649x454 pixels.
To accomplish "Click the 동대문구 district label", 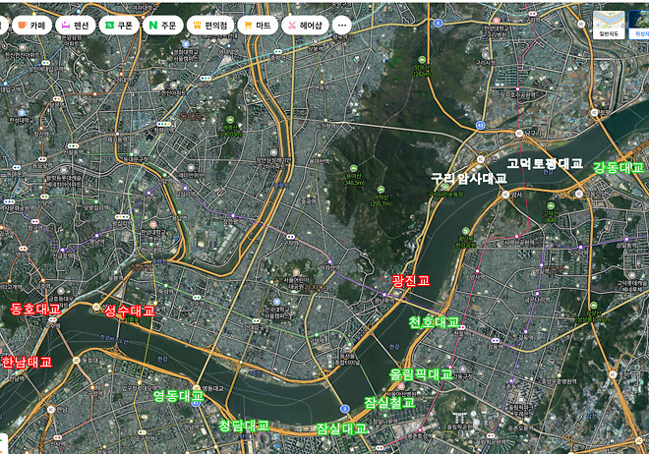I will tap(193, 117).
